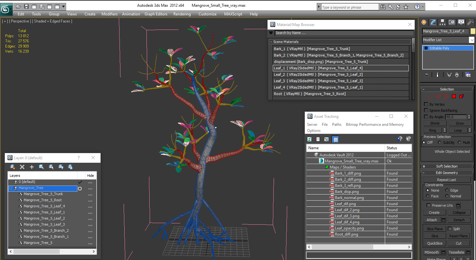476x260 pixels.
Task: Open the Modifiers menu
Action: click(110, 14)
